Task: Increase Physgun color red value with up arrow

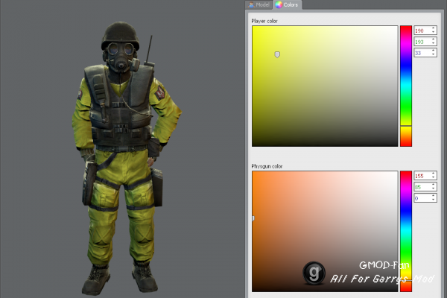Action: pyautogui.click(x=434, y=174)
